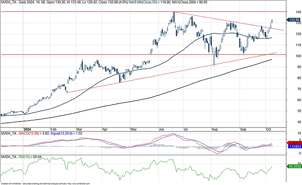The width and height of the screenshot is (302, 185).
Task: Click the Jun date axis label
Action: (161, 129)
